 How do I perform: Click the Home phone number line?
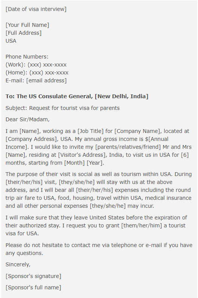37,73
